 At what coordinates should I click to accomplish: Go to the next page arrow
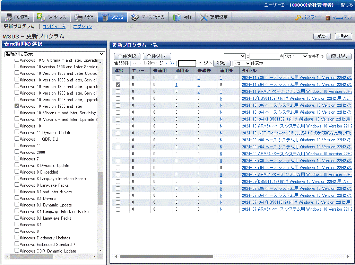[167, 63]
